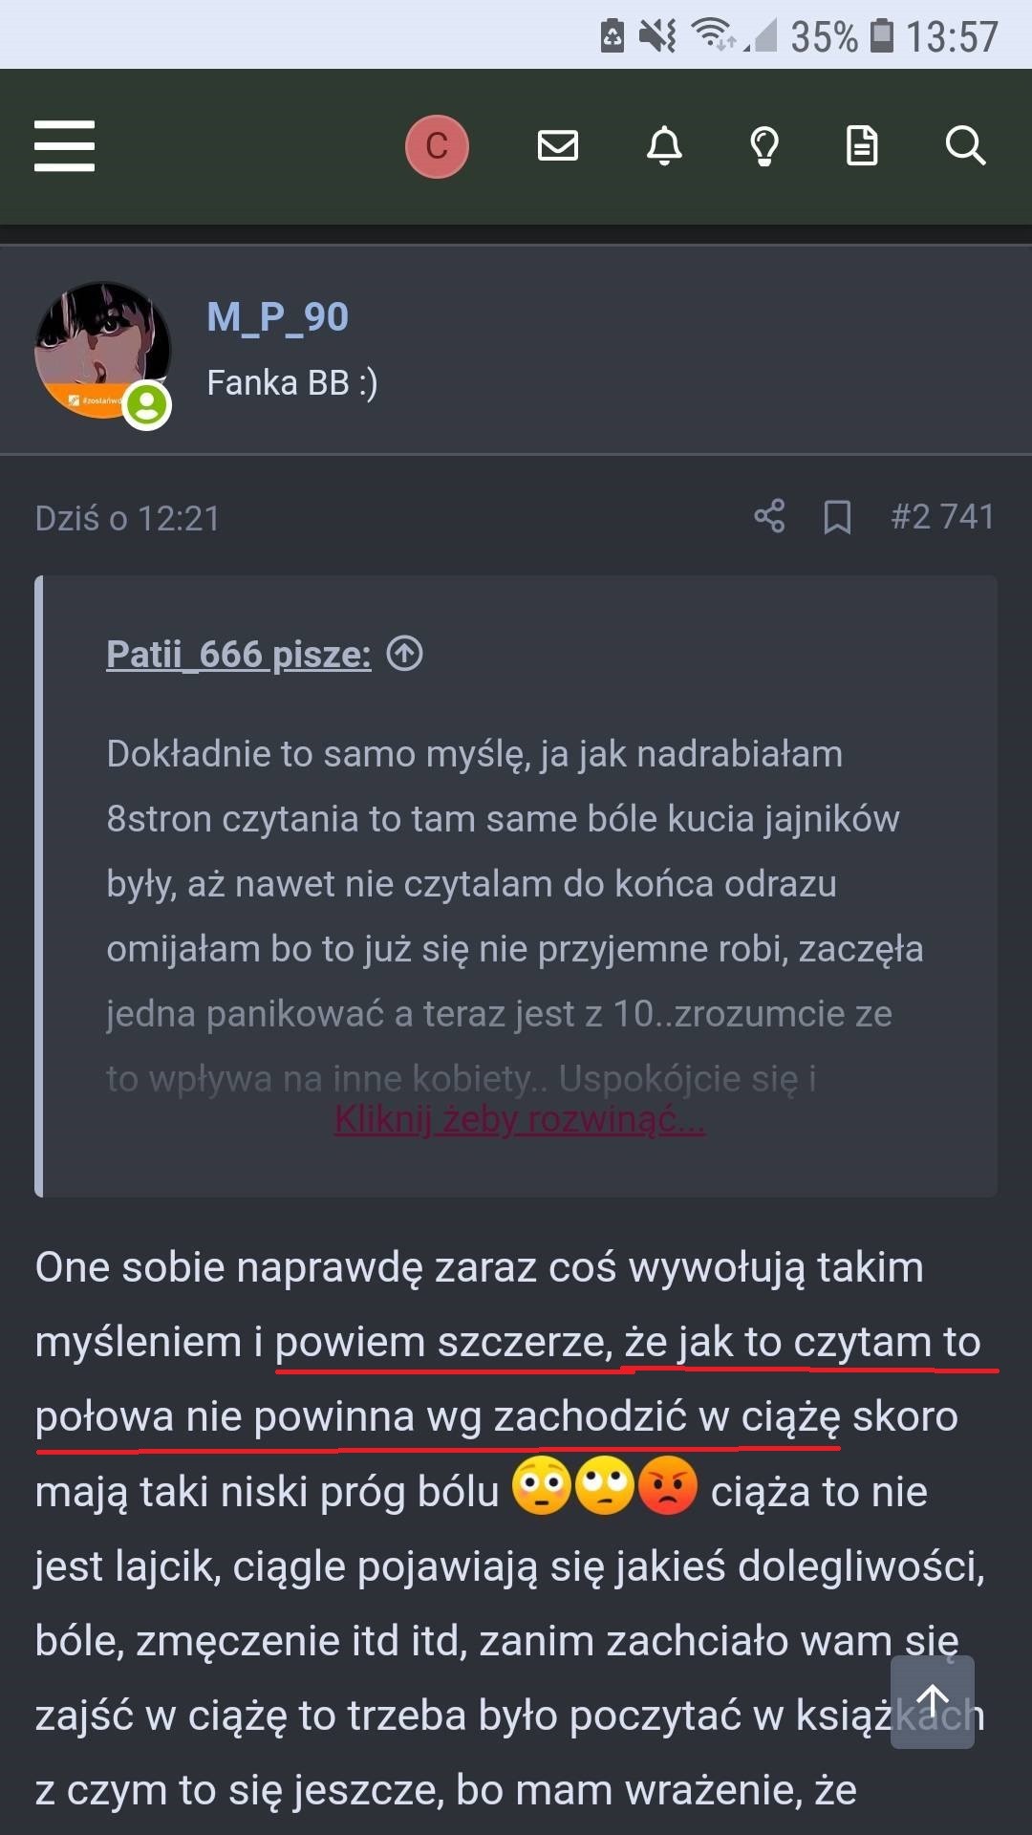Jump to quoted post via up-arrow circle icon
The height and width of the screenshot is (1835, 1032).
point(404,654)
